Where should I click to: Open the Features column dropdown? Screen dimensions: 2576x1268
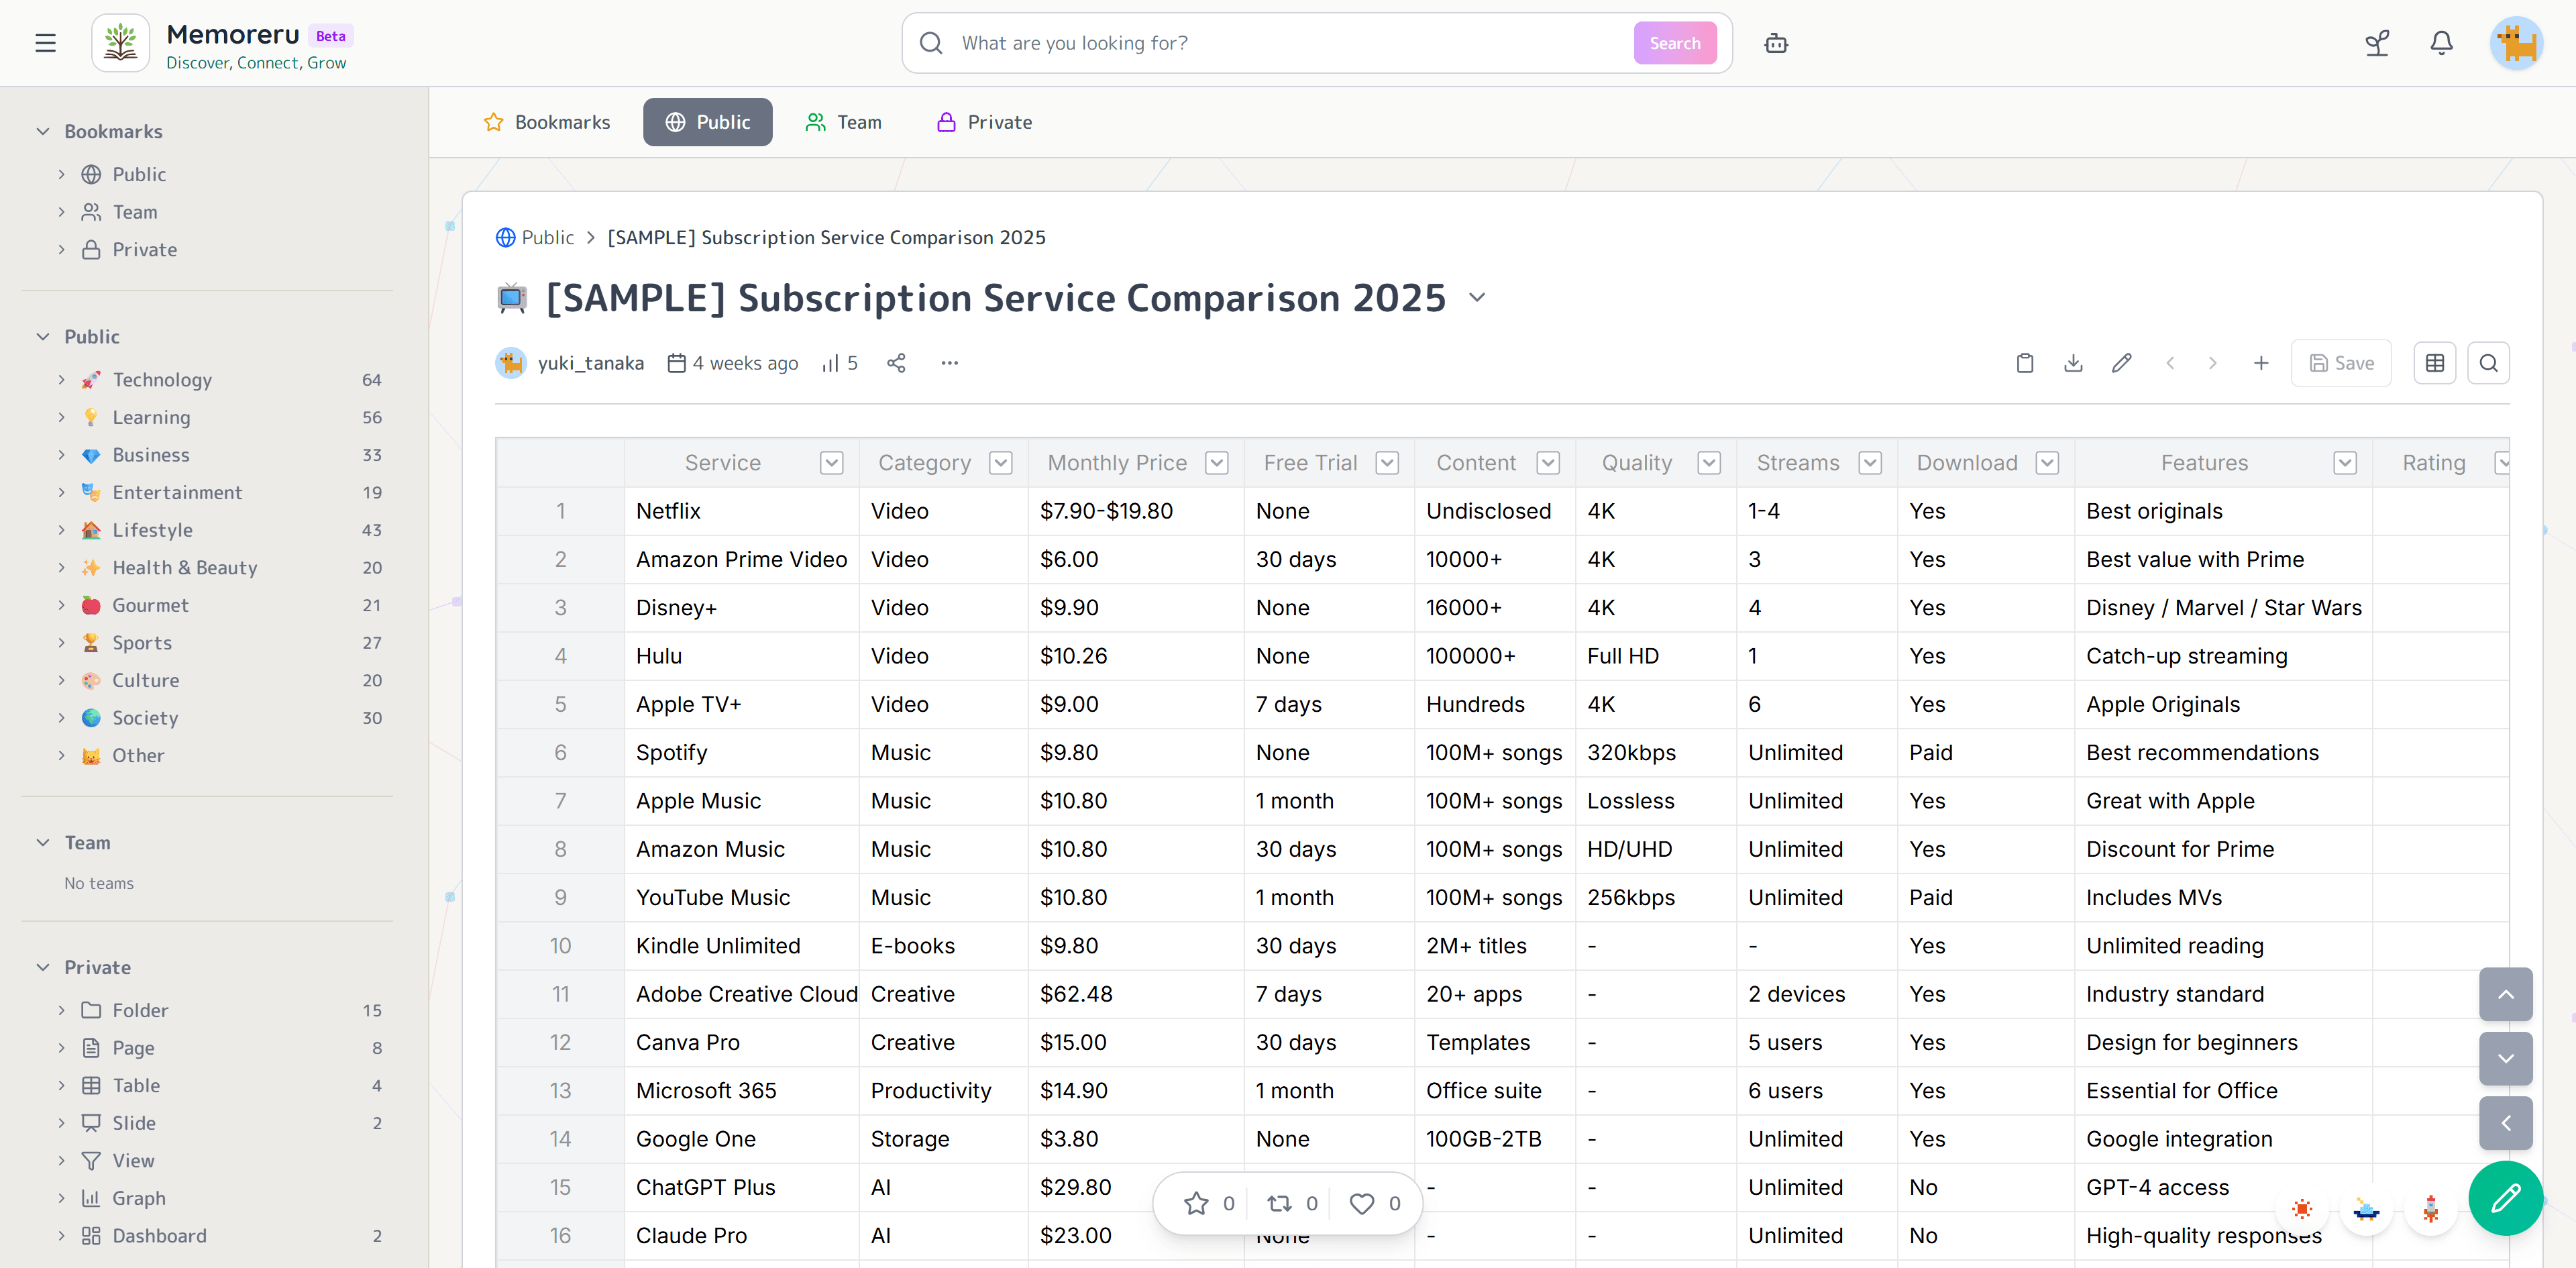tap(2345, 463)
